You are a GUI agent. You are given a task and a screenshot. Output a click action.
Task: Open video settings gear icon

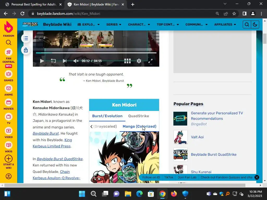(x=139, y=61)
